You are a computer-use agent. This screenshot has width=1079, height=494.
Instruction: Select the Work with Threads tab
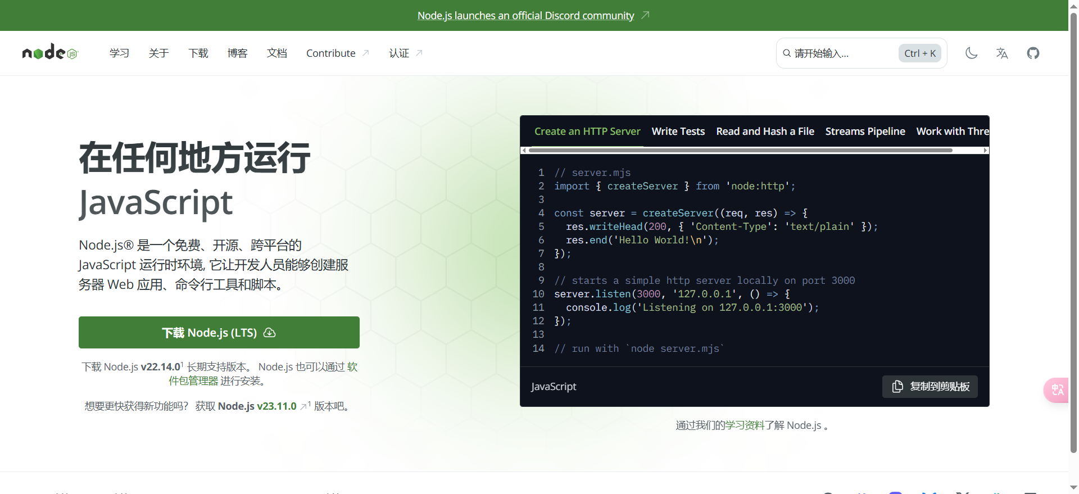pyautogui.click(x=953, y=132)
